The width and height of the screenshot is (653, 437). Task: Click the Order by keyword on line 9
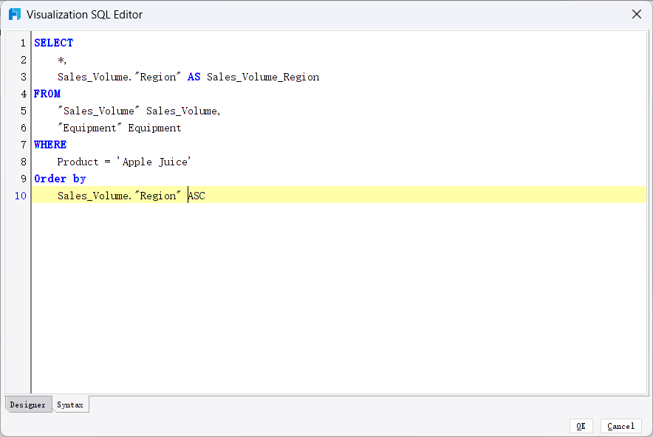coord(60,179)
